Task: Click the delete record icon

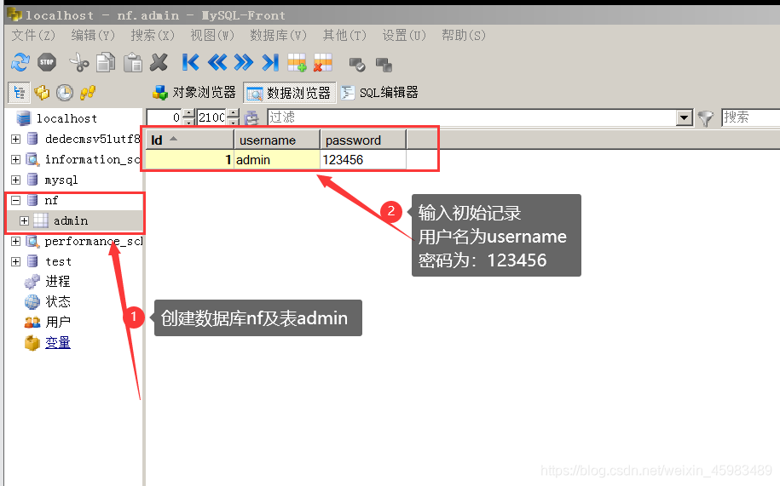Action: coord(322,62)
